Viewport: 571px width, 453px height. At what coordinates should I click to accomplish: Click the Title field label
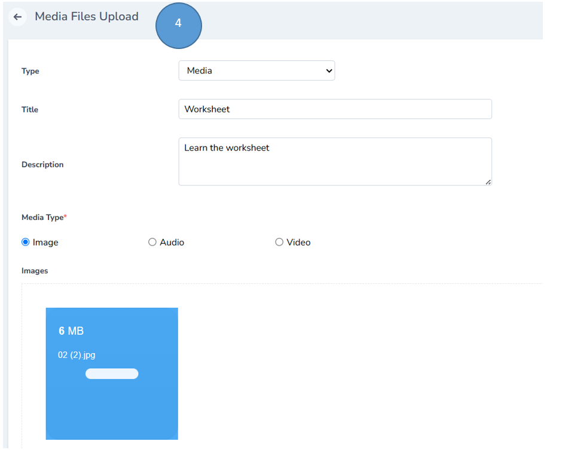pyautogui.click(x=30, y=109)
